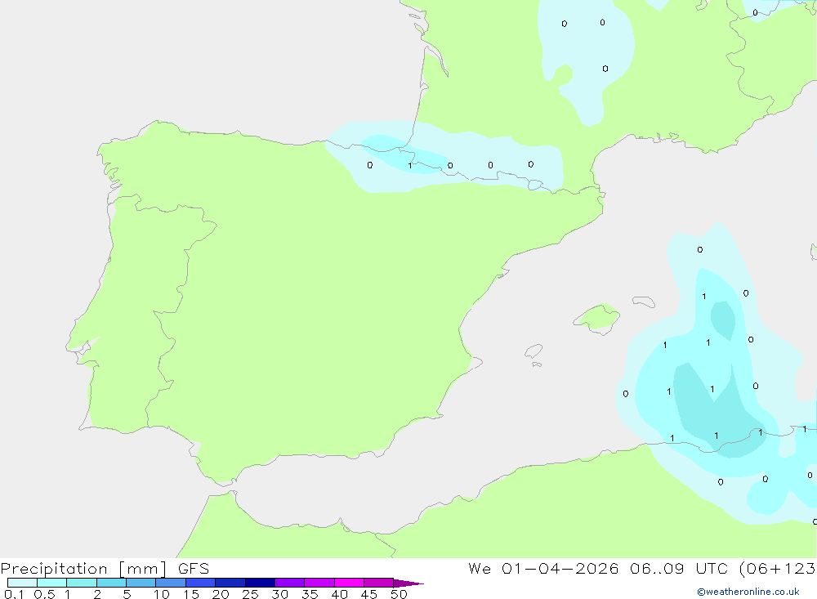
Task: Click the '10' legend scale label
Action: click(162, 594)
